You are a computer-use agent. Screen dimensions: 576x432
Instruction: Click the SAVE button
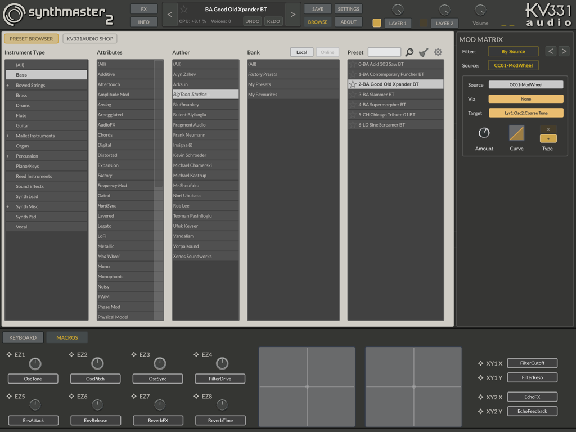tap(317, 8)
